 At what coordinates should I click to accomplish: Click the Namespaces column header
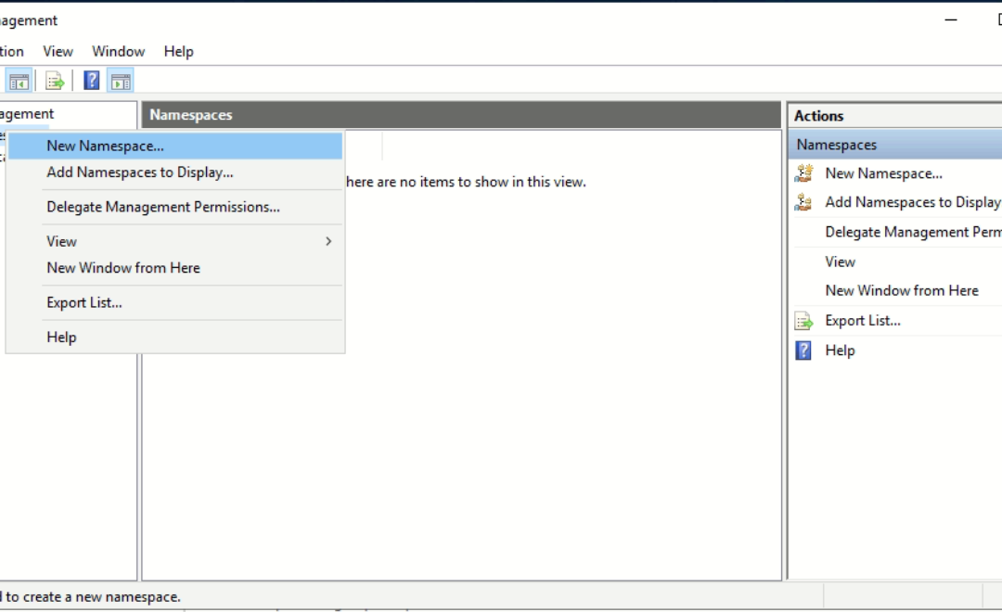[x=190, y=114]
